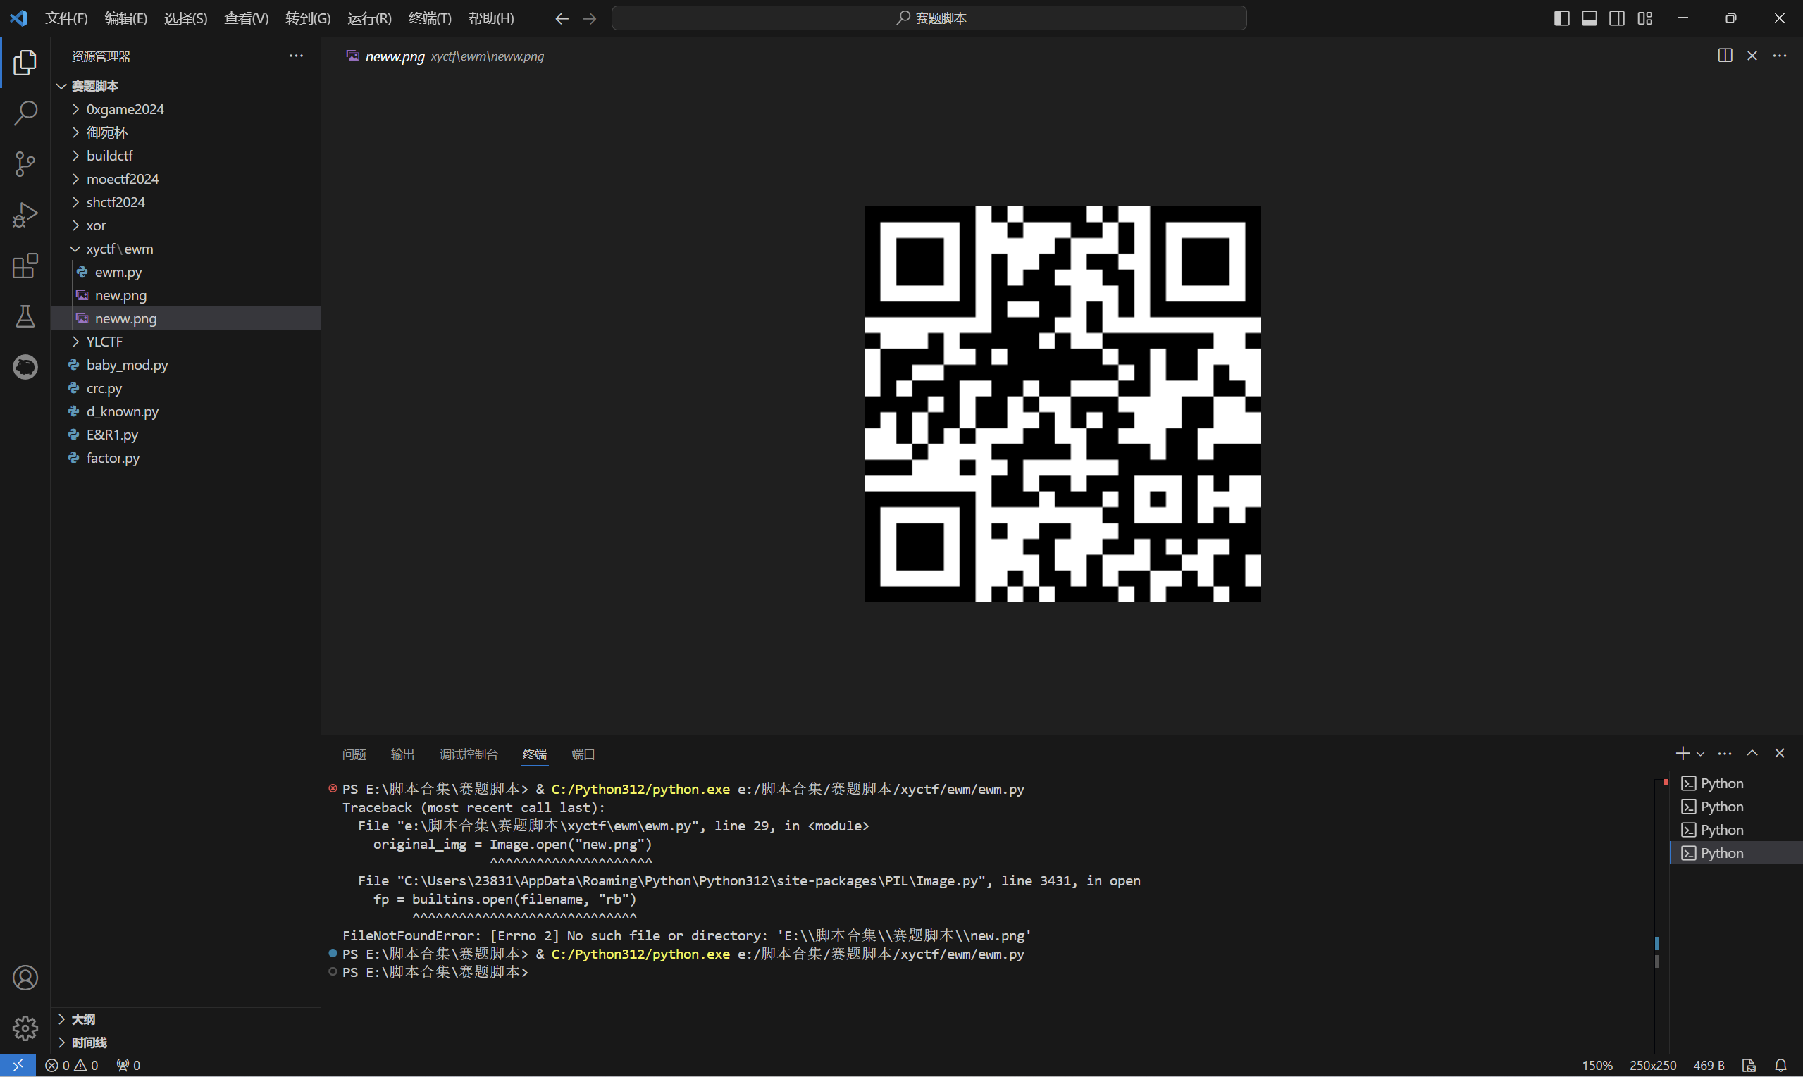Switch to the 问题 problems tab
This screenshot has width=1803, height=1077.
(x=354, y=755)
